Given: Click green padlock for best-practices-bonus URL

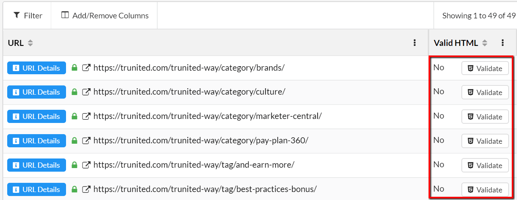Looking at the screenshot, I should (74, 190).
